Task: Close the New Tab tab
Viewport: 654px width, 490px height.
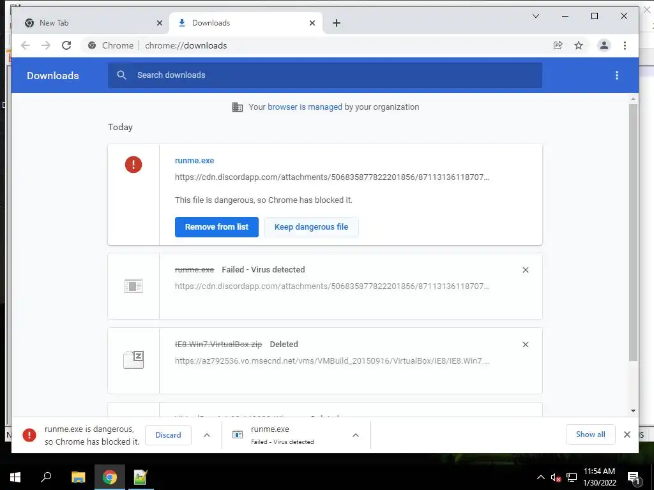Action: tap(159, 23)
